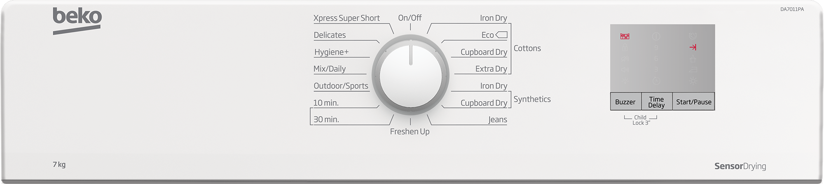824x184 pixels.
Task: Tap the red filter cleaning indicator icon
Action: (x=625, y=36)
